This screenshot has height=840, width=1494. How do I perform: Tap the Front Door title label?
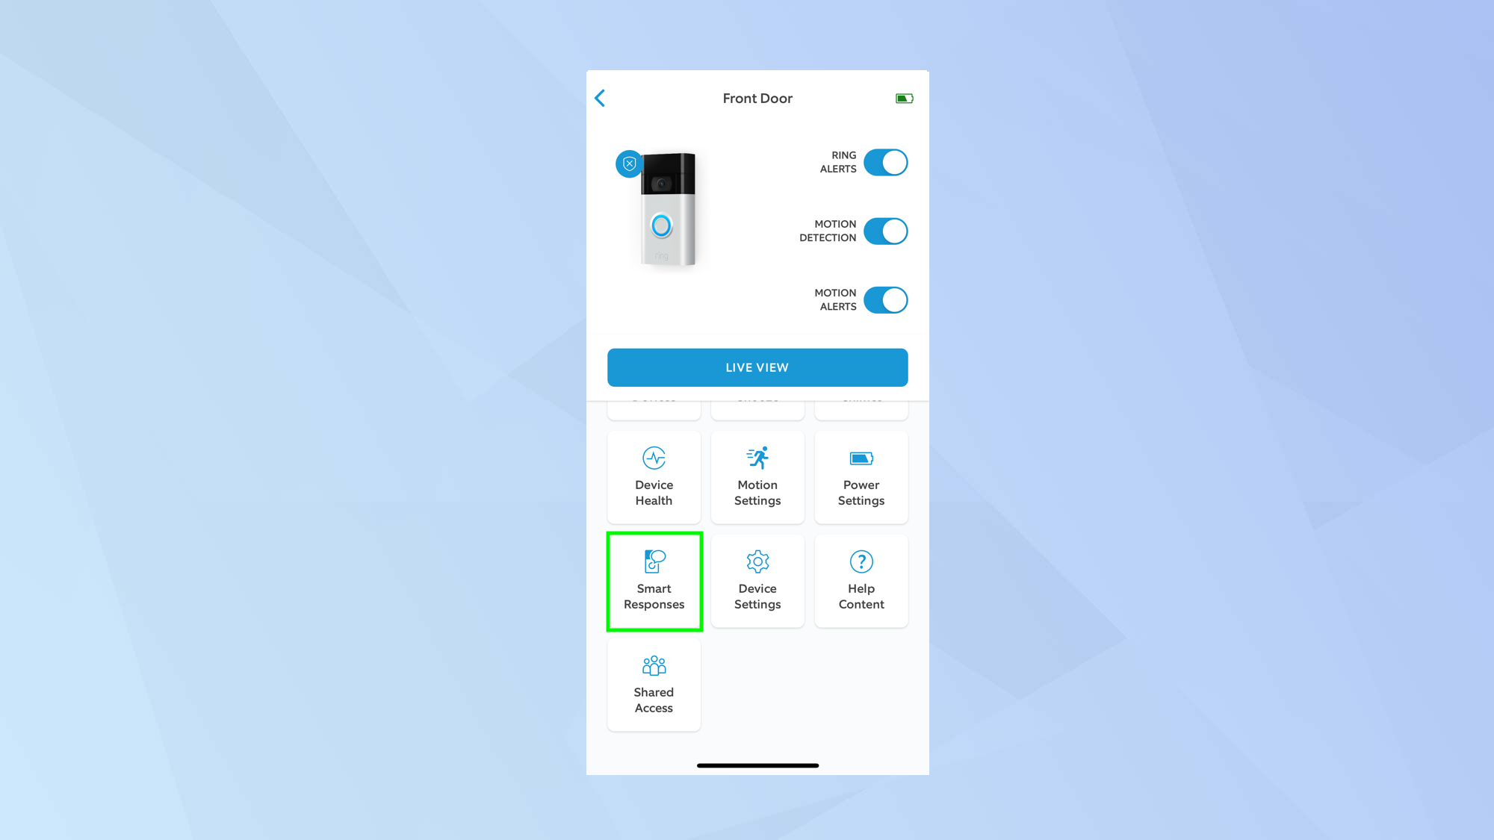[757, 97]
